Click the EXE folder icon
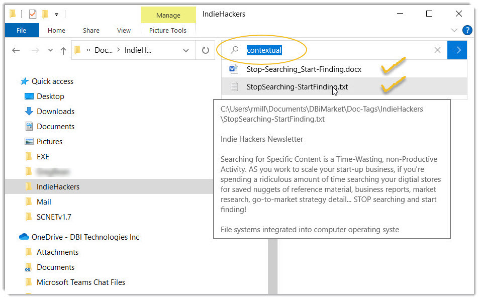Screen dimensions: 479x299 point(29,156)
